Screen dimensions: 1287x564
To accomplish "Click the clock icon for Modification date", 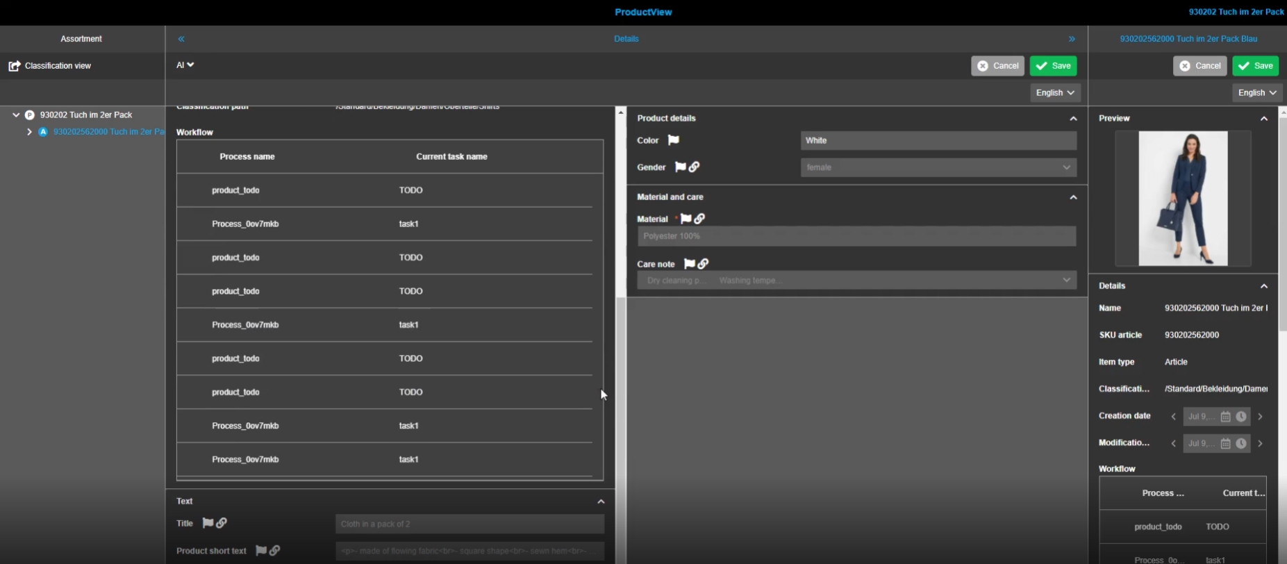I will 1240,443.
